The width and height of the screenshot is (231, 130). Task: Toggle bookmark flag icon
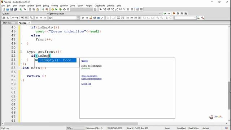[174, 14]
